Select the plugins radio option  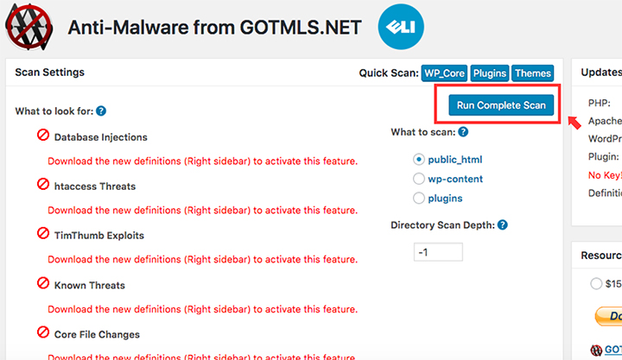[x=418, y=198]
